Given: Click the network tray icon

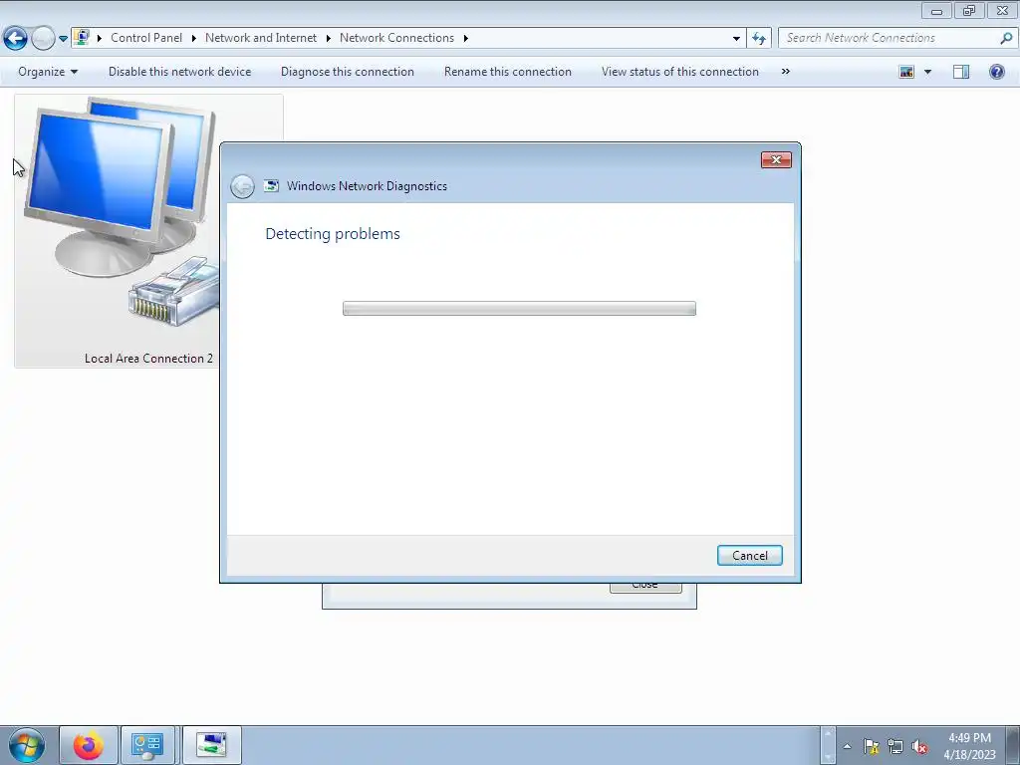Looking at the screenshot, I should 895,746.
